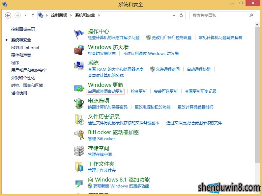
Task: Click the Work Folders icon
Action: pos(79,166)
